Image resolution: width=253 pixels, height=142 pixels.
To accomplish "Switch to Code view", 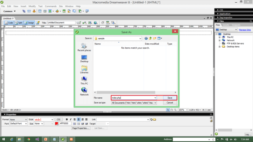I will click(9, 23).
